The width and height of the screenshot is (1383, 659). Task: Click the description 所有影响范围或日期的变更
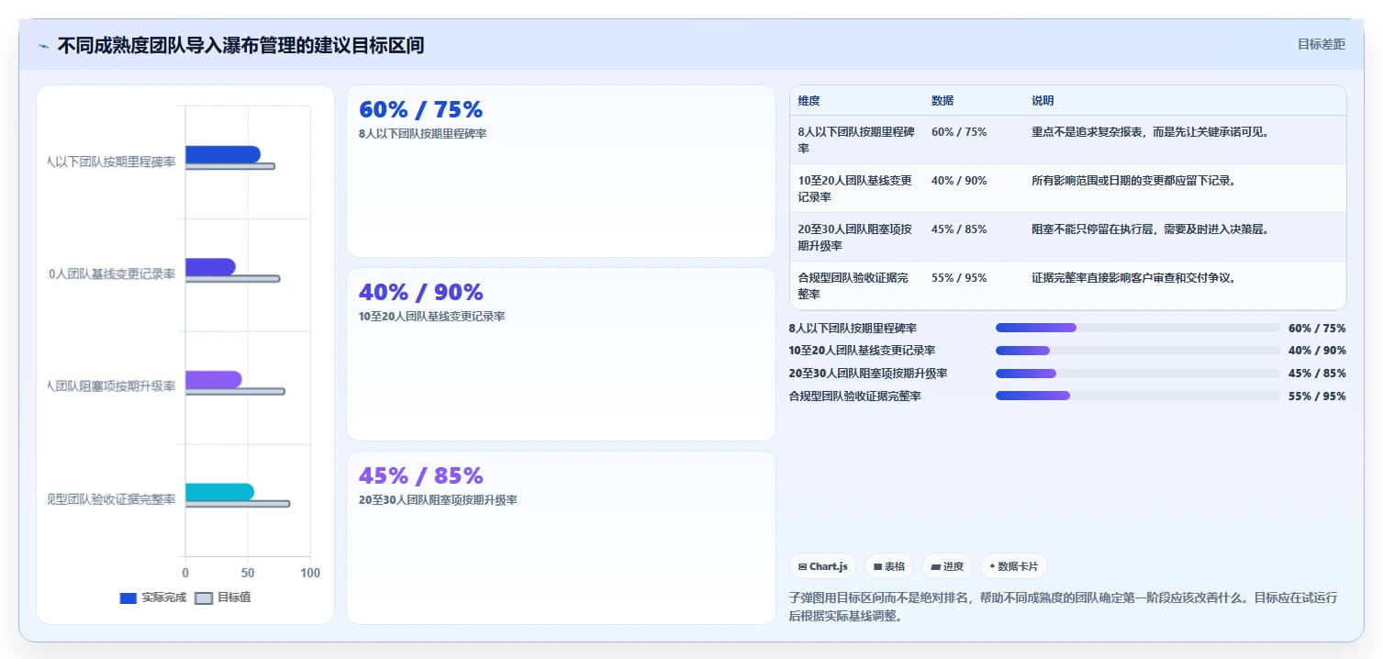coord(1134,180)
